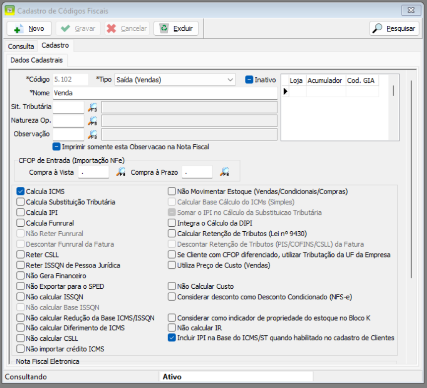Enable Se Cliente com CFOP diferenciado checkbox
Image resolution: width=427 pixels, height=388 pixels.
tap(172, 255)
